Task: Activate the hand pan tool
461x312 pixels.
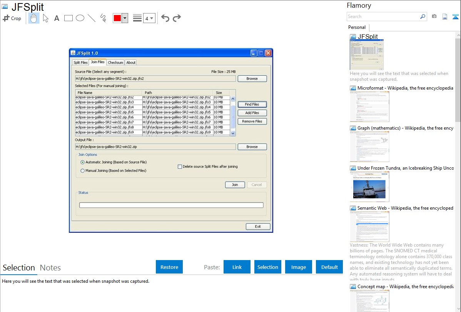Action: [x=34, y=18]
